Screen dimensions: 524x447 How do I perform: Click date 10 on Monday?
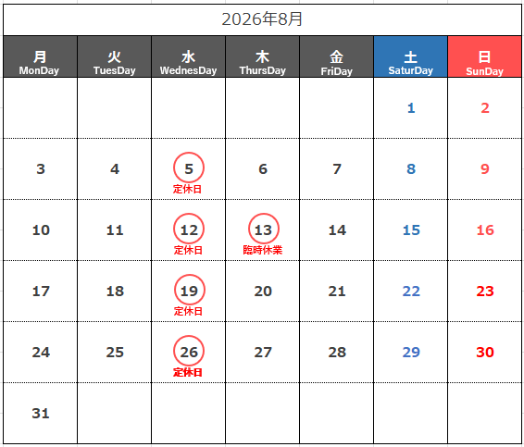[x=41, y=230]
